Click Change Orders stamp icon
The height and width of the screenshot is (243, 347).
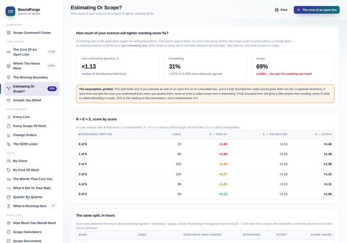tap(8, 135)
